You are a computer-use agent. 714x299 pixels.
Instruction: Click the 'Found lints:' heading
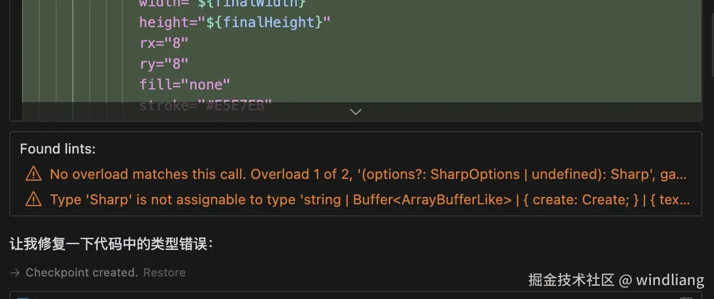[58, 149]
